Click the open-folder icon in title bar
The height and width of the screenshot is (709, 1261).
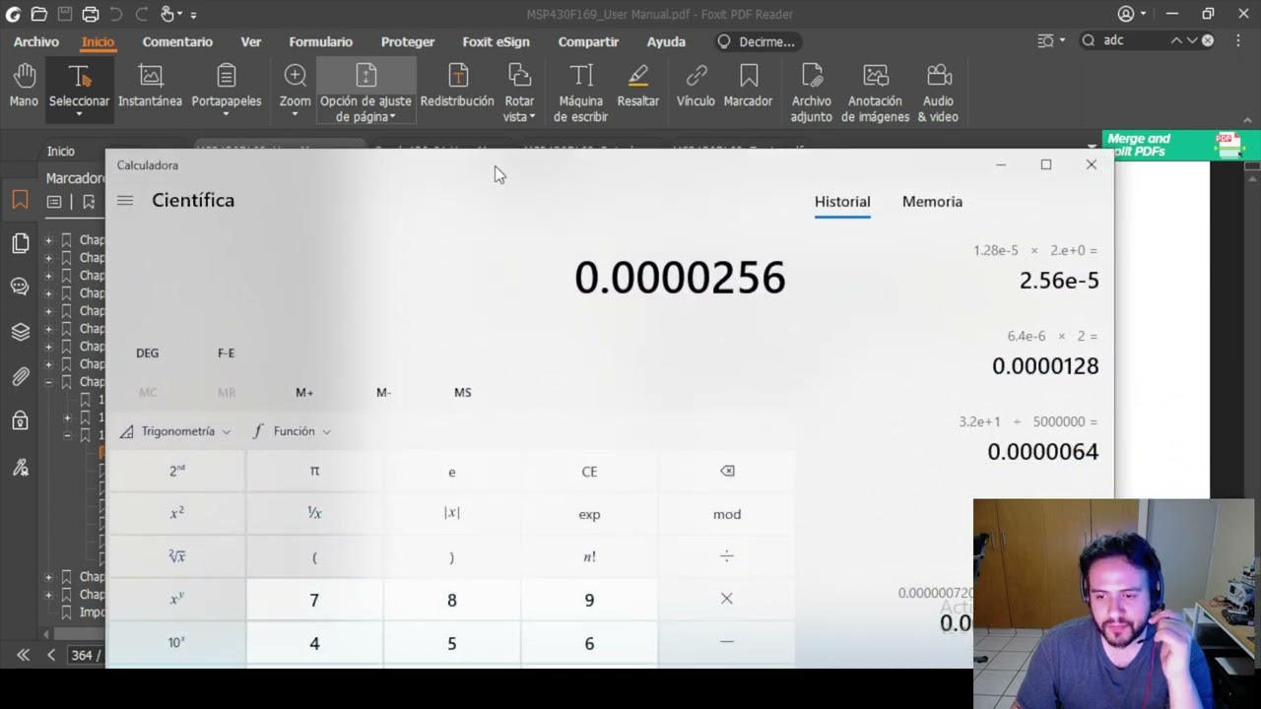click(x=38, y=14)
